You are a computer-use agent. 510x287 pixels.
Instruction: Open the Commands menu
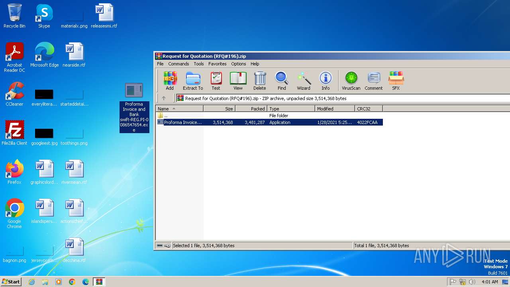tap(178, 64)
